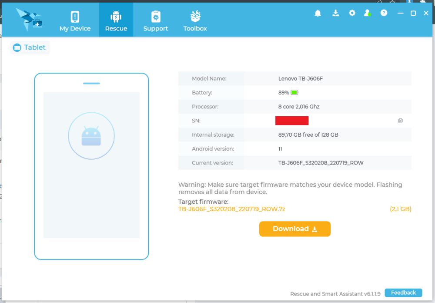Open the My Device tab
Viewport: 435px width, 303px height.
coord(75,20)
